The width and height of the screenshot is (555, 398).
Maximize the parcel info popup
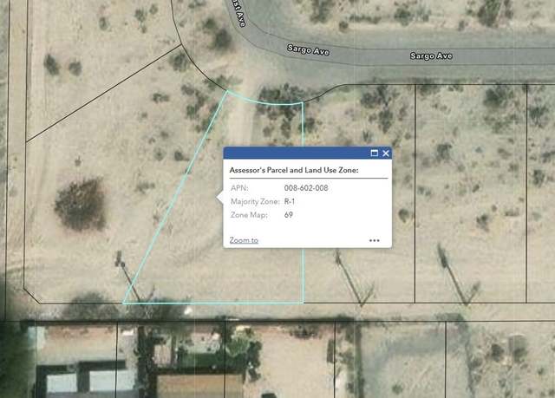[374, 153]
